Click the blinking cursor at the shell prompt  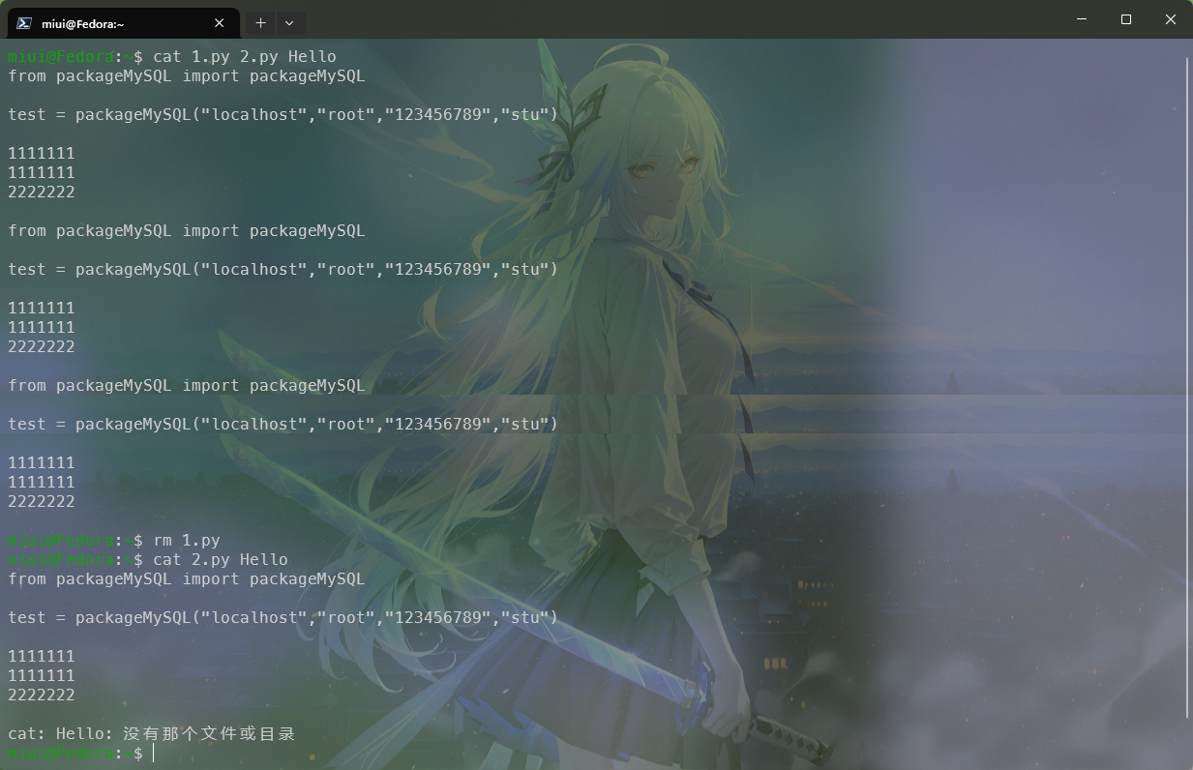coord(152,753)
